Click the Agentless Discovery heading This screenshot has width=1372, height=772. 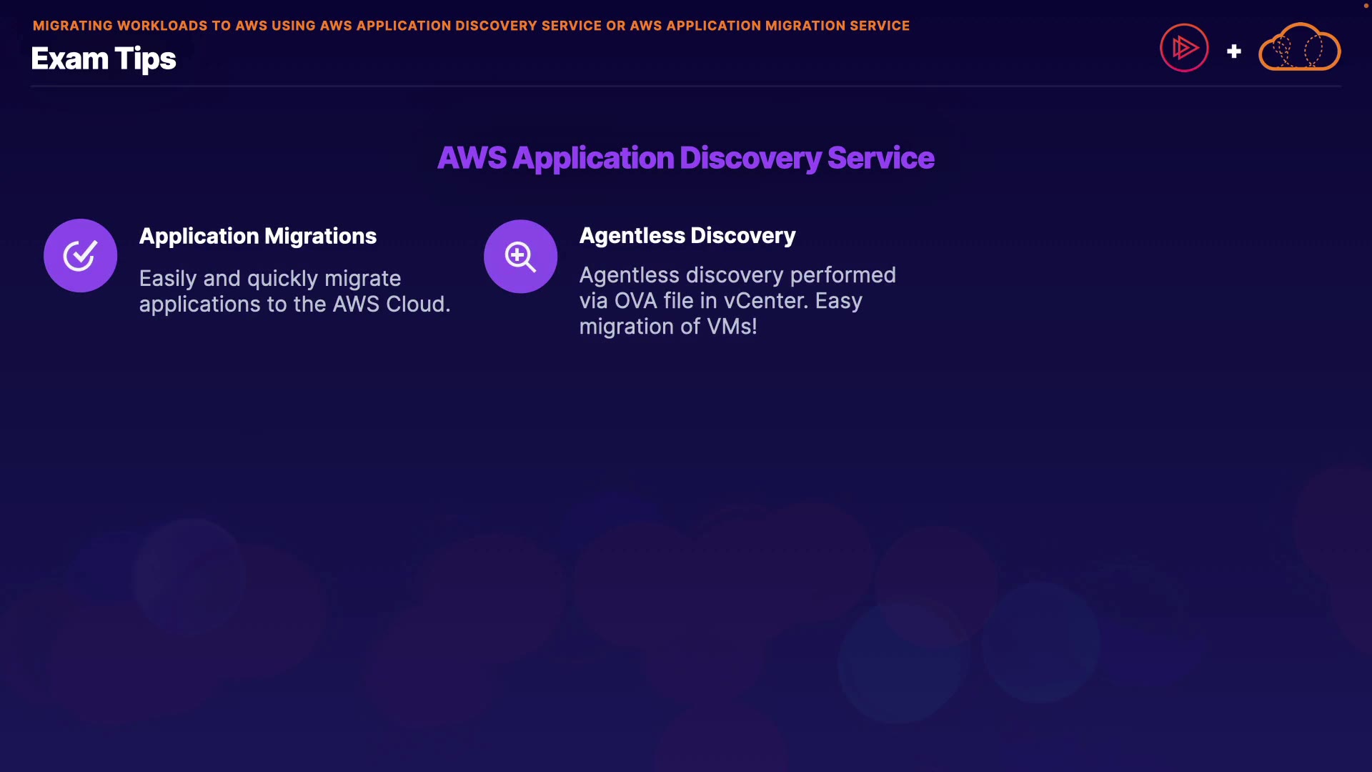687,235
